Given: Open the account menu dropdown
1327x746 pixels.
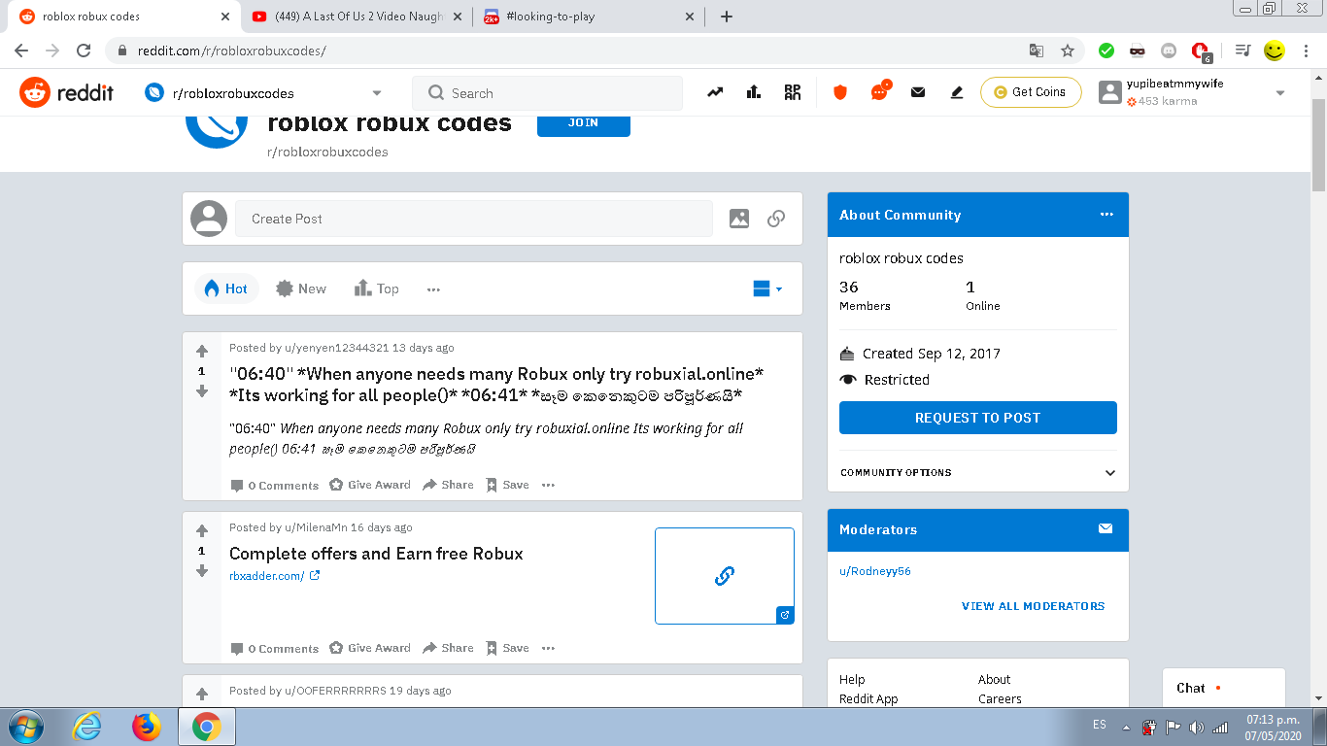Looking at the screenshot, I should click(1280, 92).
